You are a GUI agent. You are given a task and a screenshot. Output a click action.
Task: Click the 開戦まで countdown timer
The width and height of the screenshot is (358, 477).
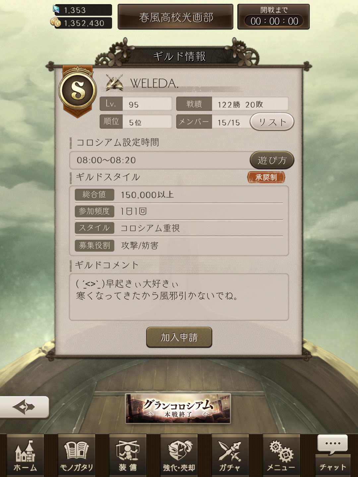pyautogui.click(x=273, y=17)
